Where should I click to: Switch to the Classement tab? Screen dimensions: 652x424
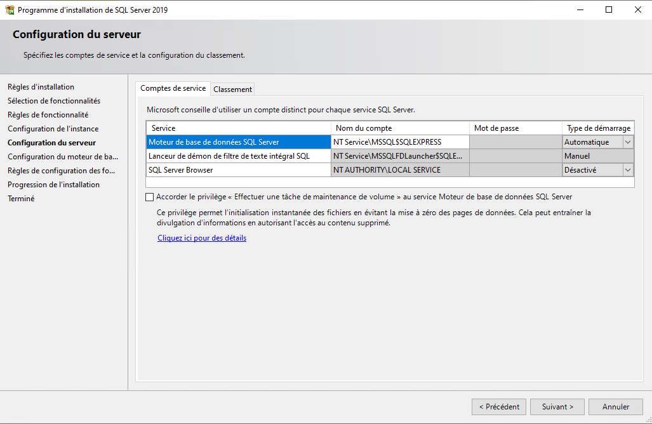[232, 89]
